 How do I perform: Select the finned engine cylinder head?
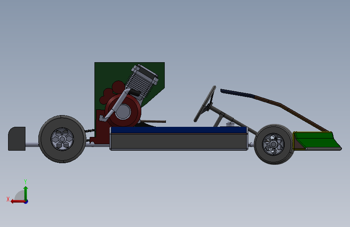(x=142, y=82)
